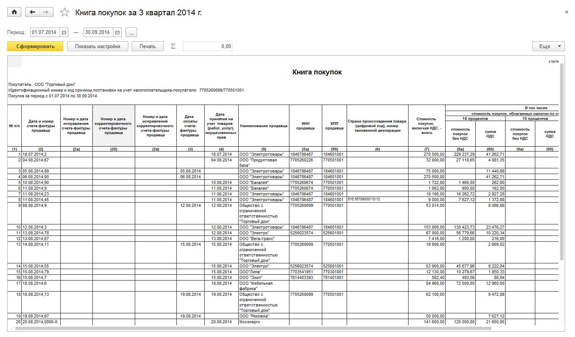Click seller ООО "Реклама" cell

264,316
